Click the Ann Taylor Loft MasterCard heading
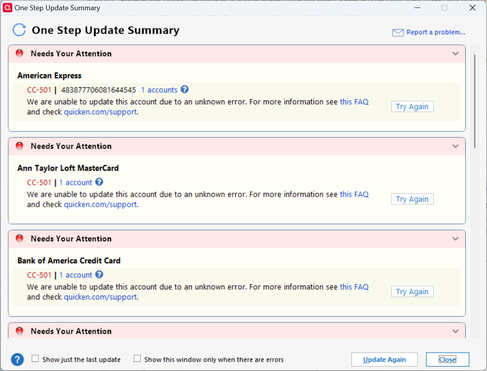This screenshot has width=487, height=371. pyautogui.click(x=68, y=168)
